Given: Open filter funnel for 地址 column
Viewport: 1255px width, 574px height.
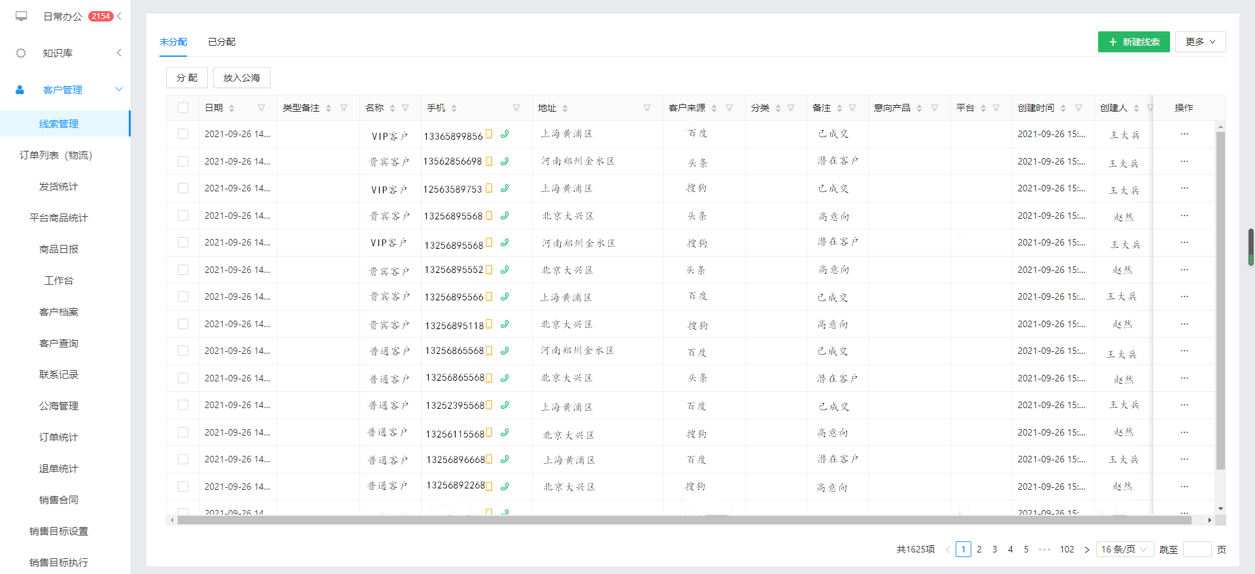Looking at the screenshot, I should pyautogui.click(x=647, y=108).
